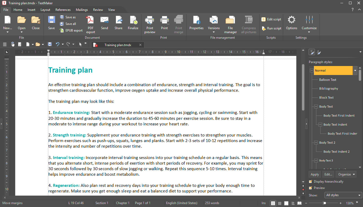
Task: Open the Show All styles dropdown
Action: [343, 195]
